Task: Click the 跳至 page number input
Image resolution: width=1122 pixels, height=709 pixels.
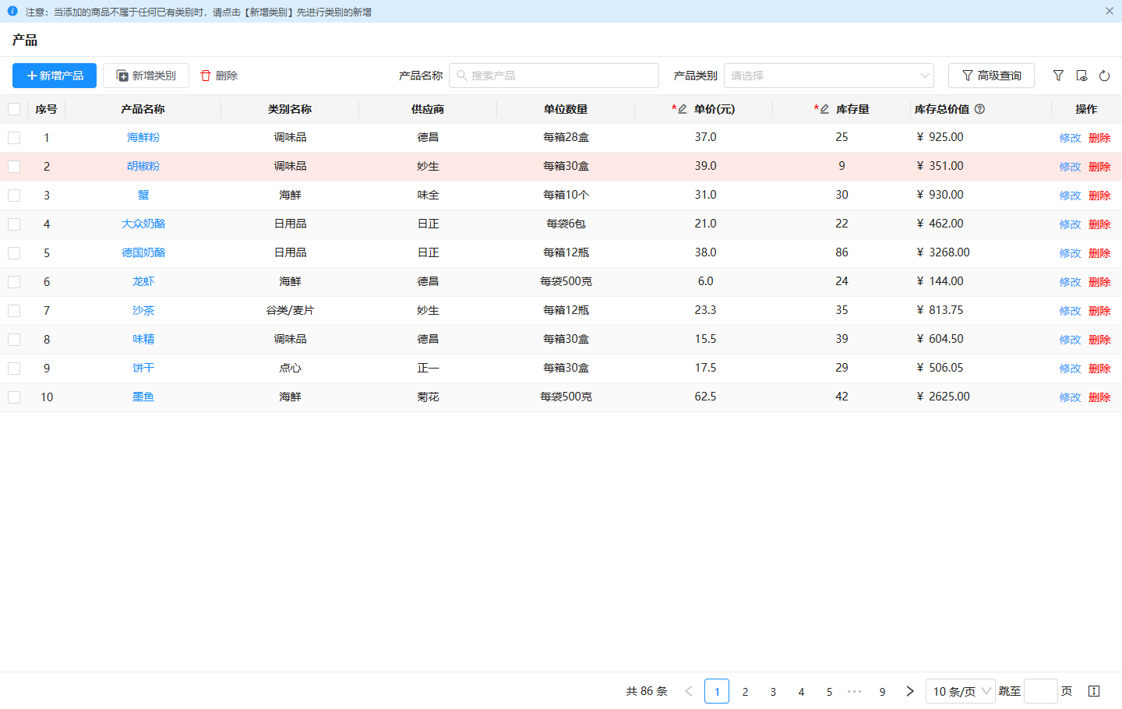Action: (1041, 691)
